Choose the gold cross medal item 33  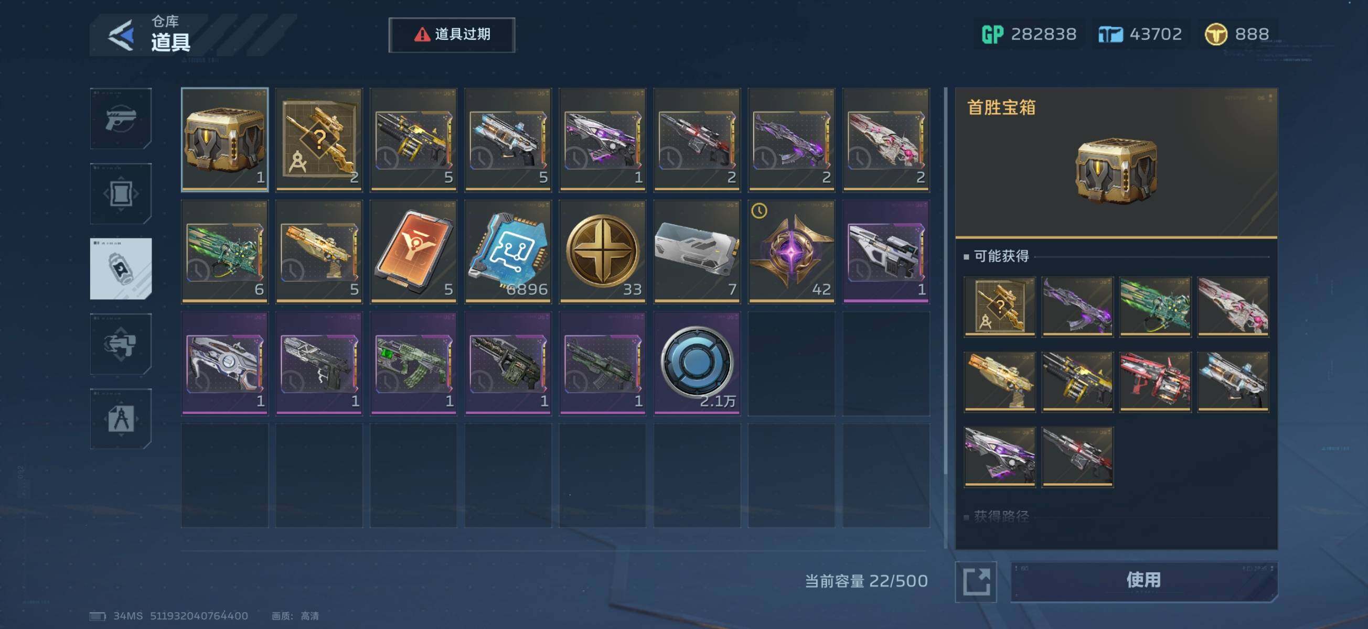tap(603, 252)
